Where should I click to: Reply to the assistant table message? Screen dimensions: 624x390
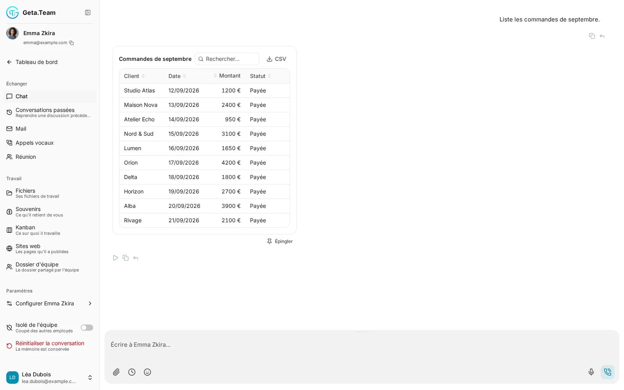(136, 258)
